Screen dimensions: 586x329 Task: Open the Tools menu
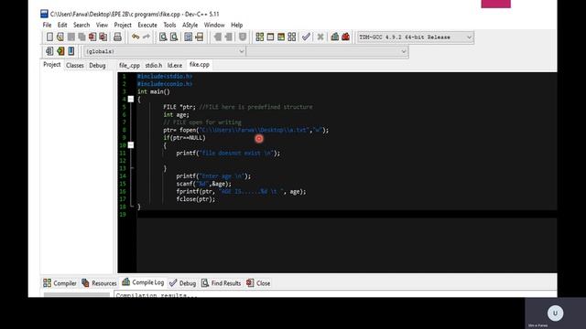[x=169, y=25]
